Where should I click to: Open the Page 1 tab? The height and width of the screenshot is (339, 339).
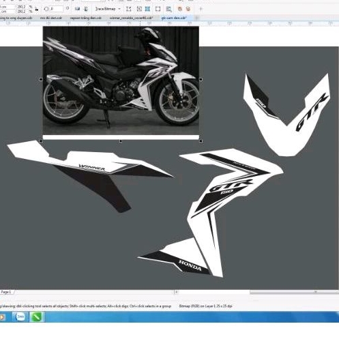pyautogui.click(x=6, y=292)
